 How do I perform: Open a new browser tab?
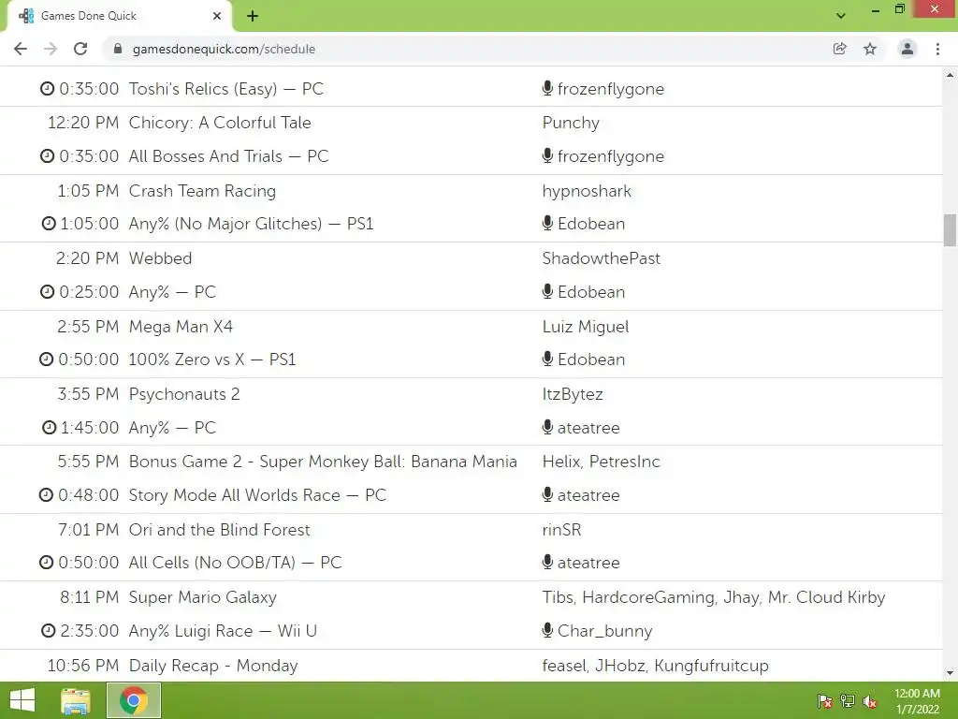[253, 16]
